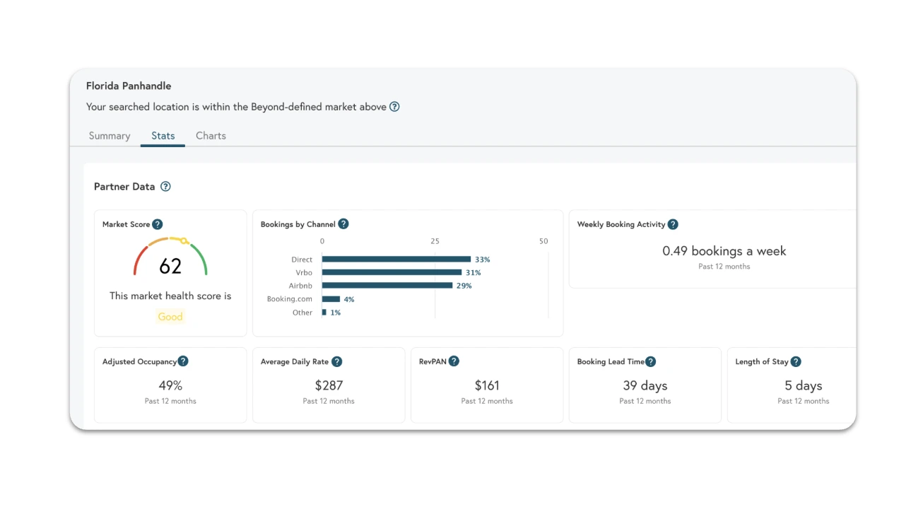The image size is (923, 512).
Task: Click the Length of Stay help icon
Action: tap(796, 361)
